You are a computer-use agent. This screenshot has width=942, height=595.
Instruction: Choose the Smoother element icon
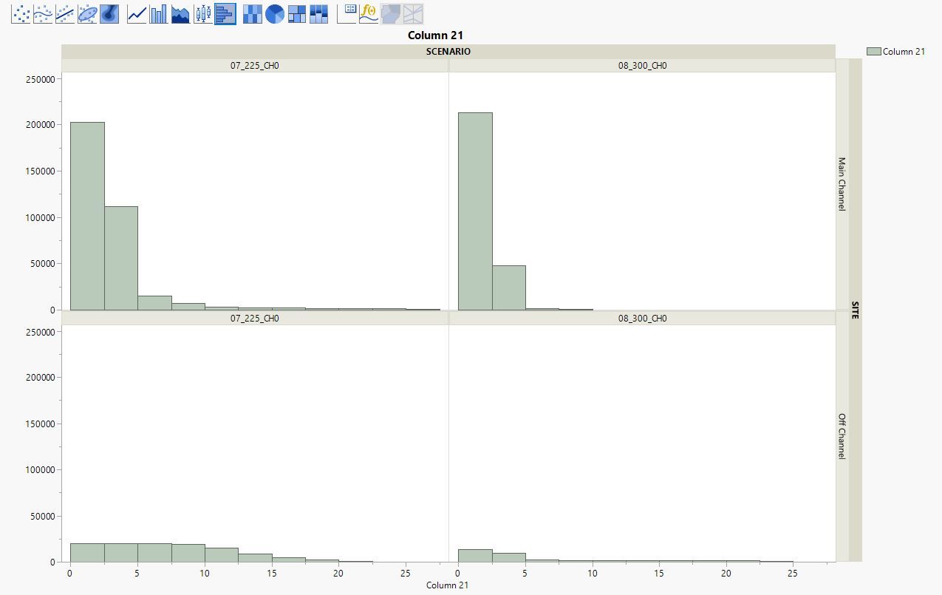click(44, 13)
